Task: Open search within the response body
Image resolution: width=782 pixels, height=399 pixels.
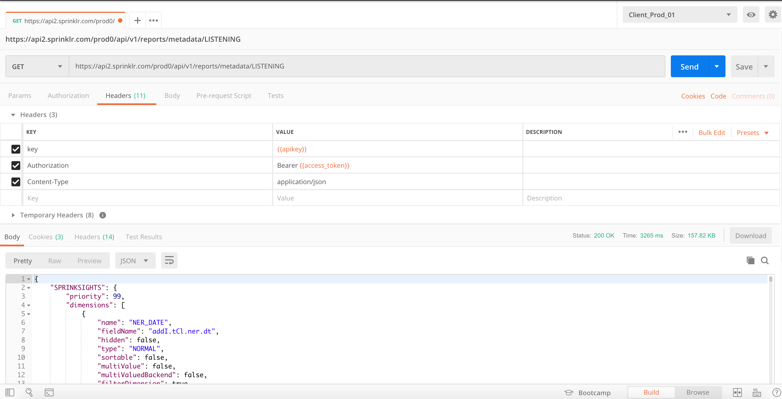Action: click(x=765, y=260)
